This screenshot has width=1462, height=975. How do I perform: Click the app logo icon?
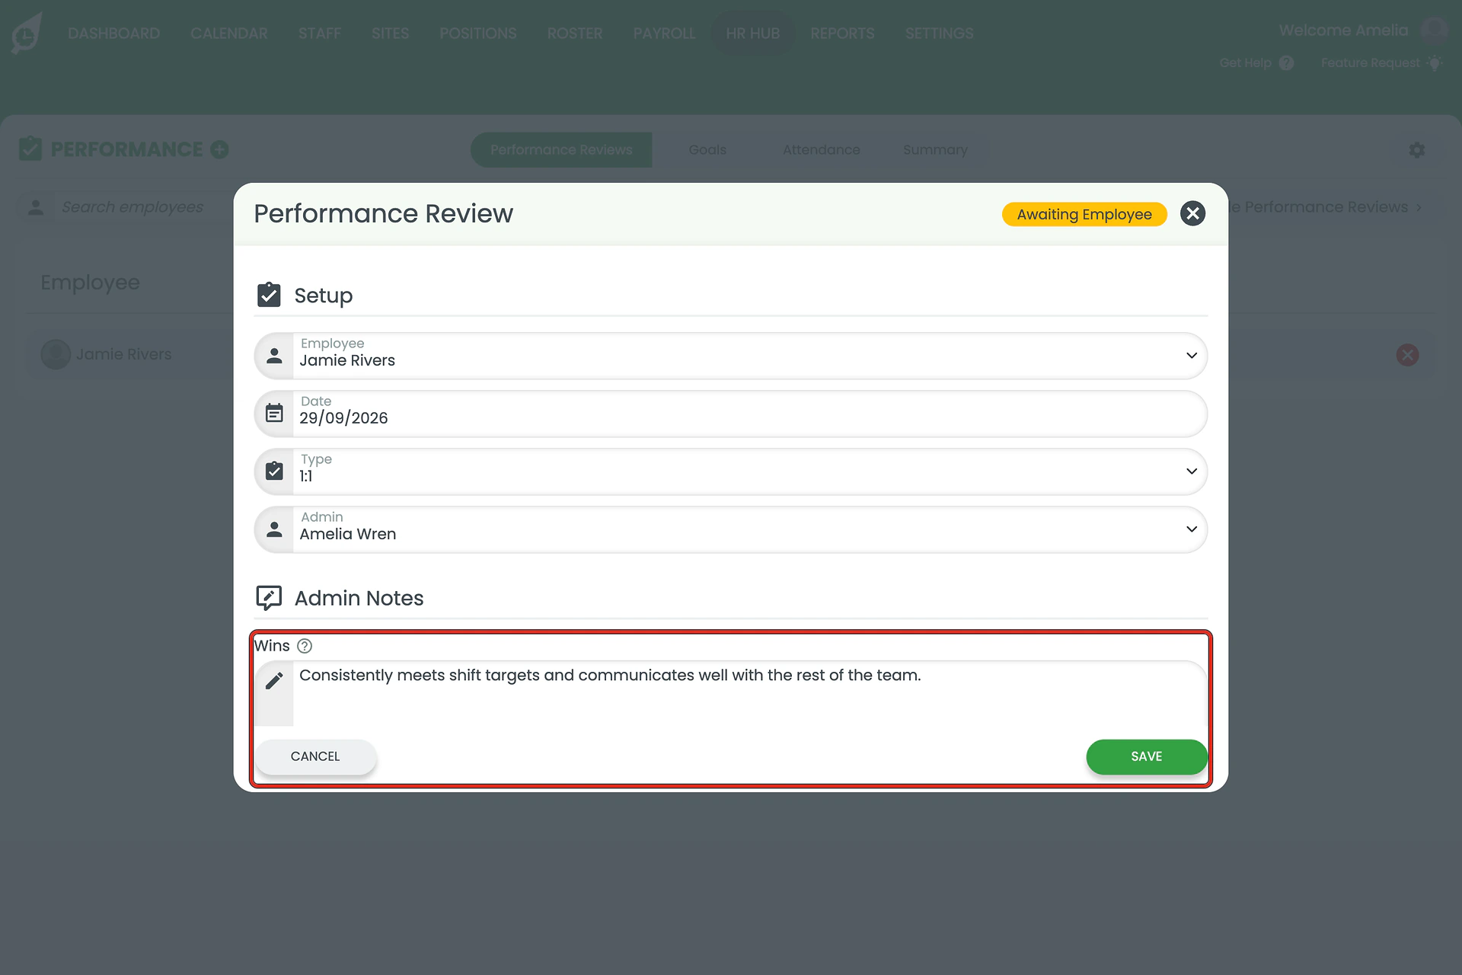click(27, 34)
